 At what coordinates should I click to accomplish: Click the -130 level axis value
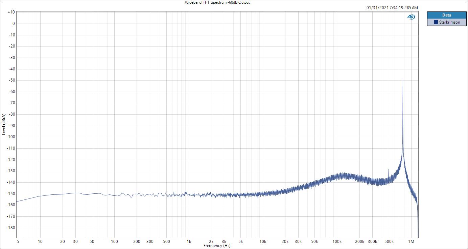10,171
